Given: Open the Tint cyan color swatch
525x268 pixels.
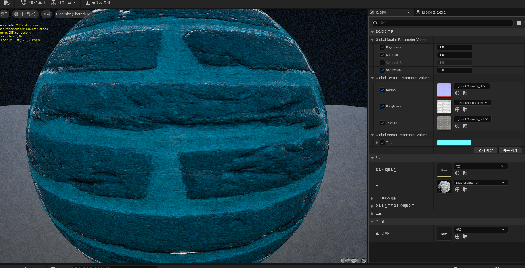Looking at the screenshot, I should 454,143.
